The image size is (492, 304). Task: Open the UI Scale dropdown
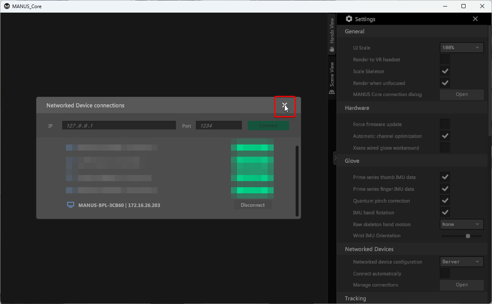[461, 48]
